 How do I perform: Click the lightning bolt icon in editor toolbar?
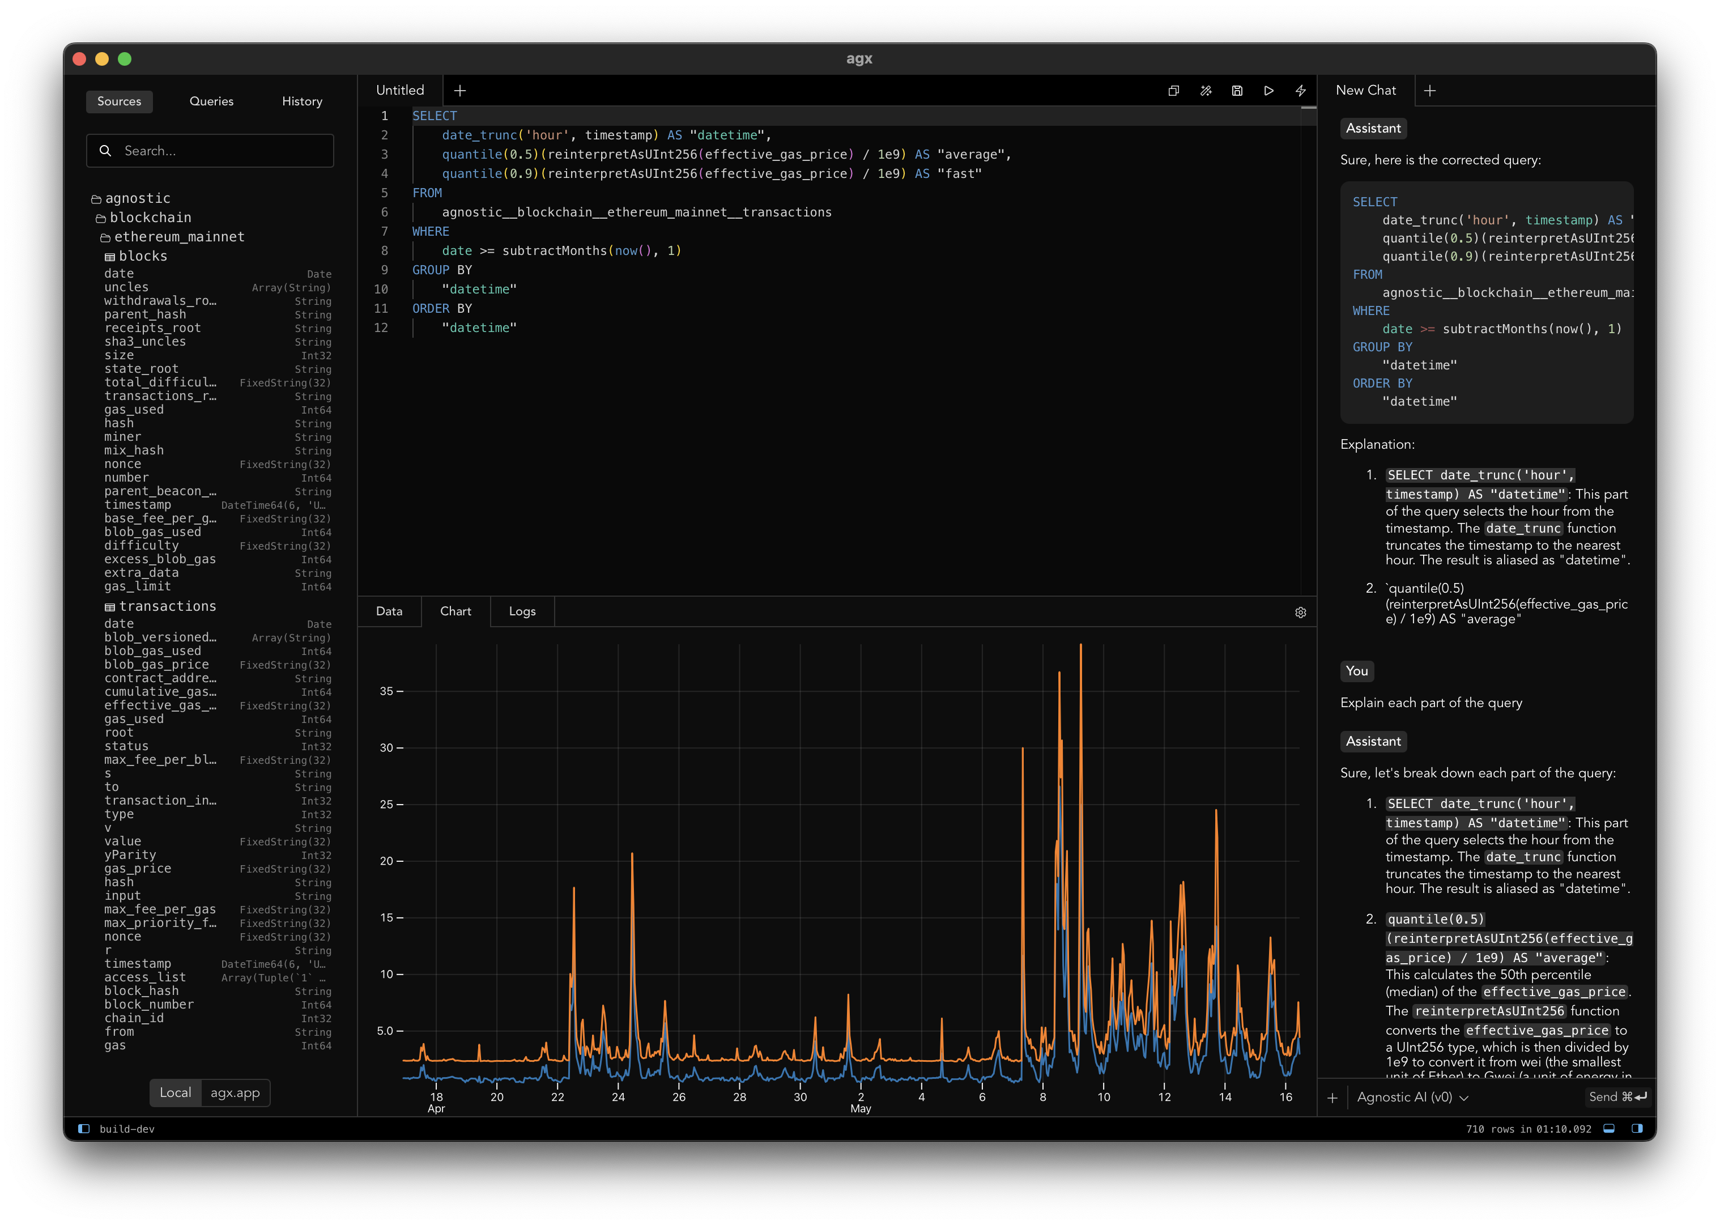coord(1301,91)
